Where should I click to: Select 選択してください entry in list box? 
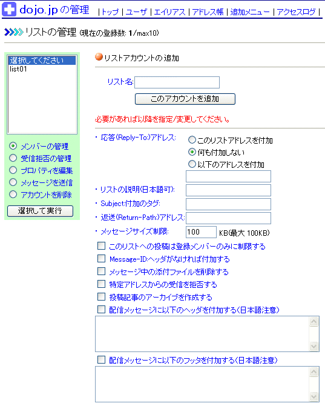click(42, 61)
